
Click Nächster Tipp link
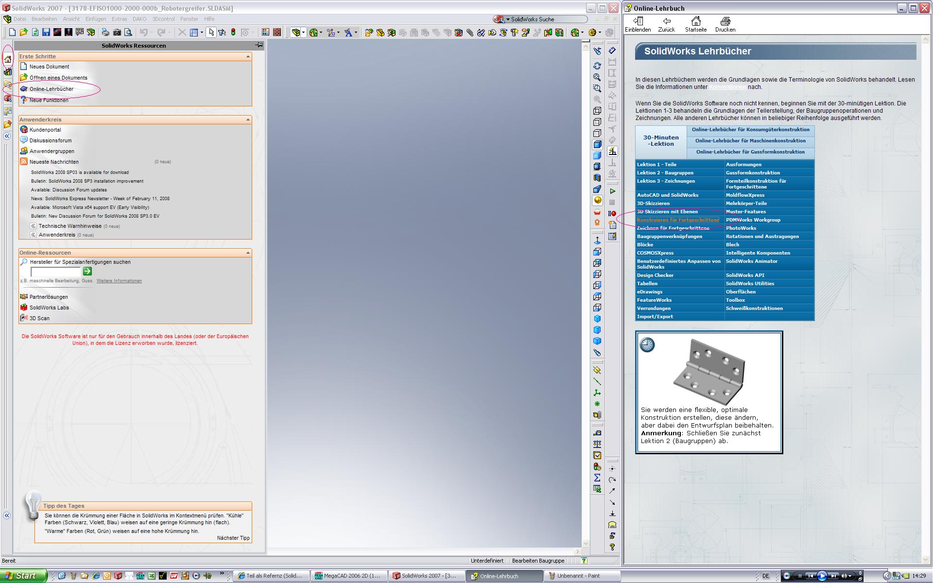(x=233, y=538)
